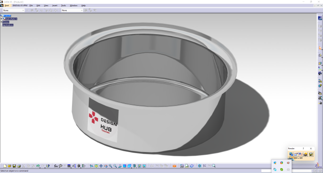Open the second None dropdown
Screen dimensions: 323x173
click(x=72, y=10)
